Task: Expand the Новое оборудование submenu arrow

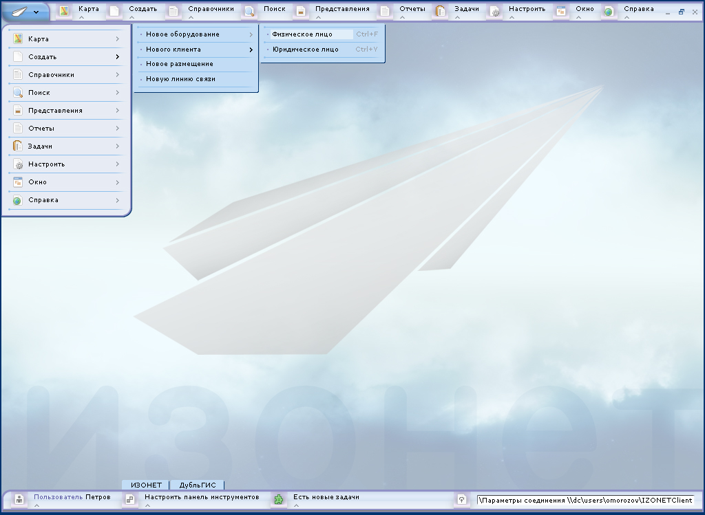Action: click(x=251, y=34)
